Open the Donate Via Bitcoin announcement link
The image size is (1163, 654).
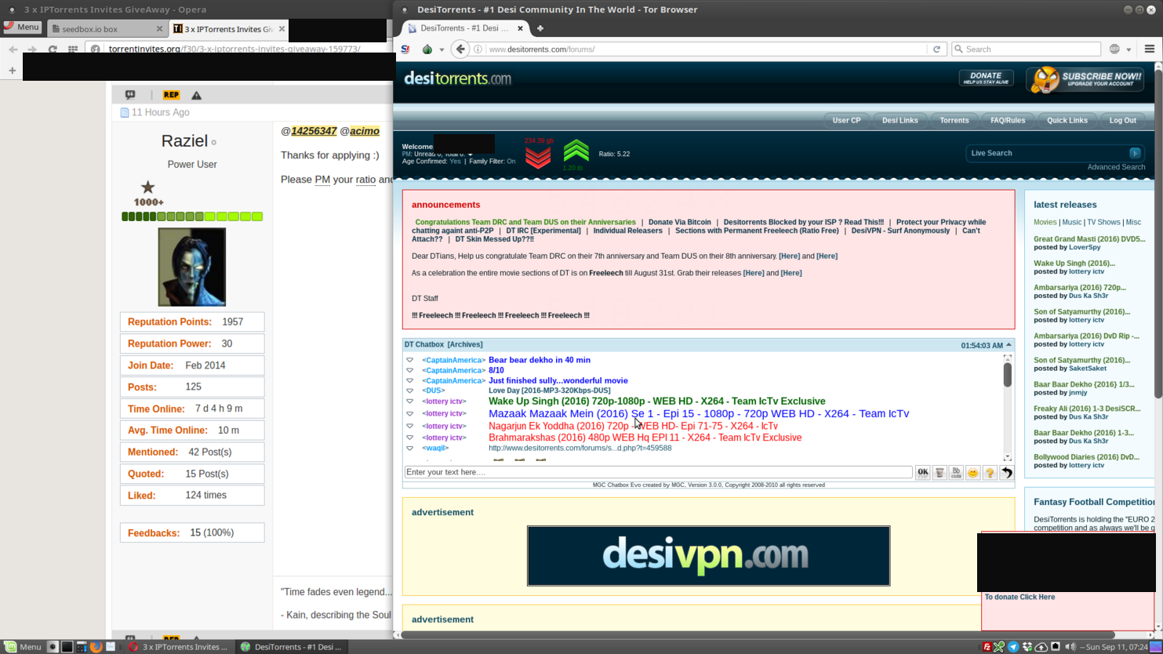(679, 222)
